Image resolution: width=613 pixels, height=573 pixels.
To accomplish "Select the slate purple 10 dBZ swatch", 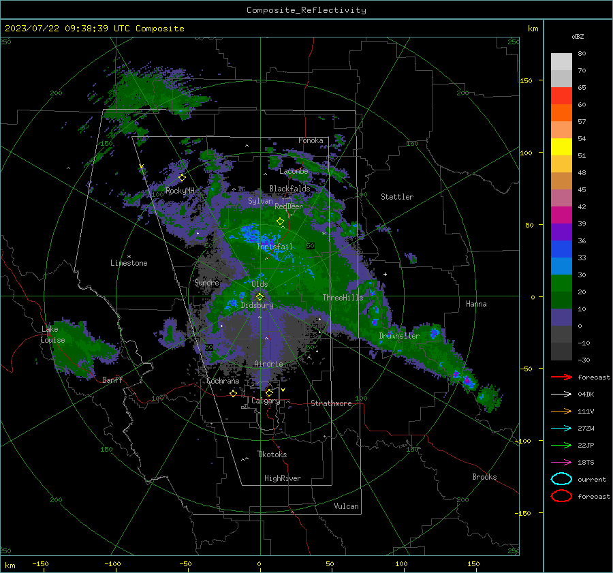I will pos(561,317).
